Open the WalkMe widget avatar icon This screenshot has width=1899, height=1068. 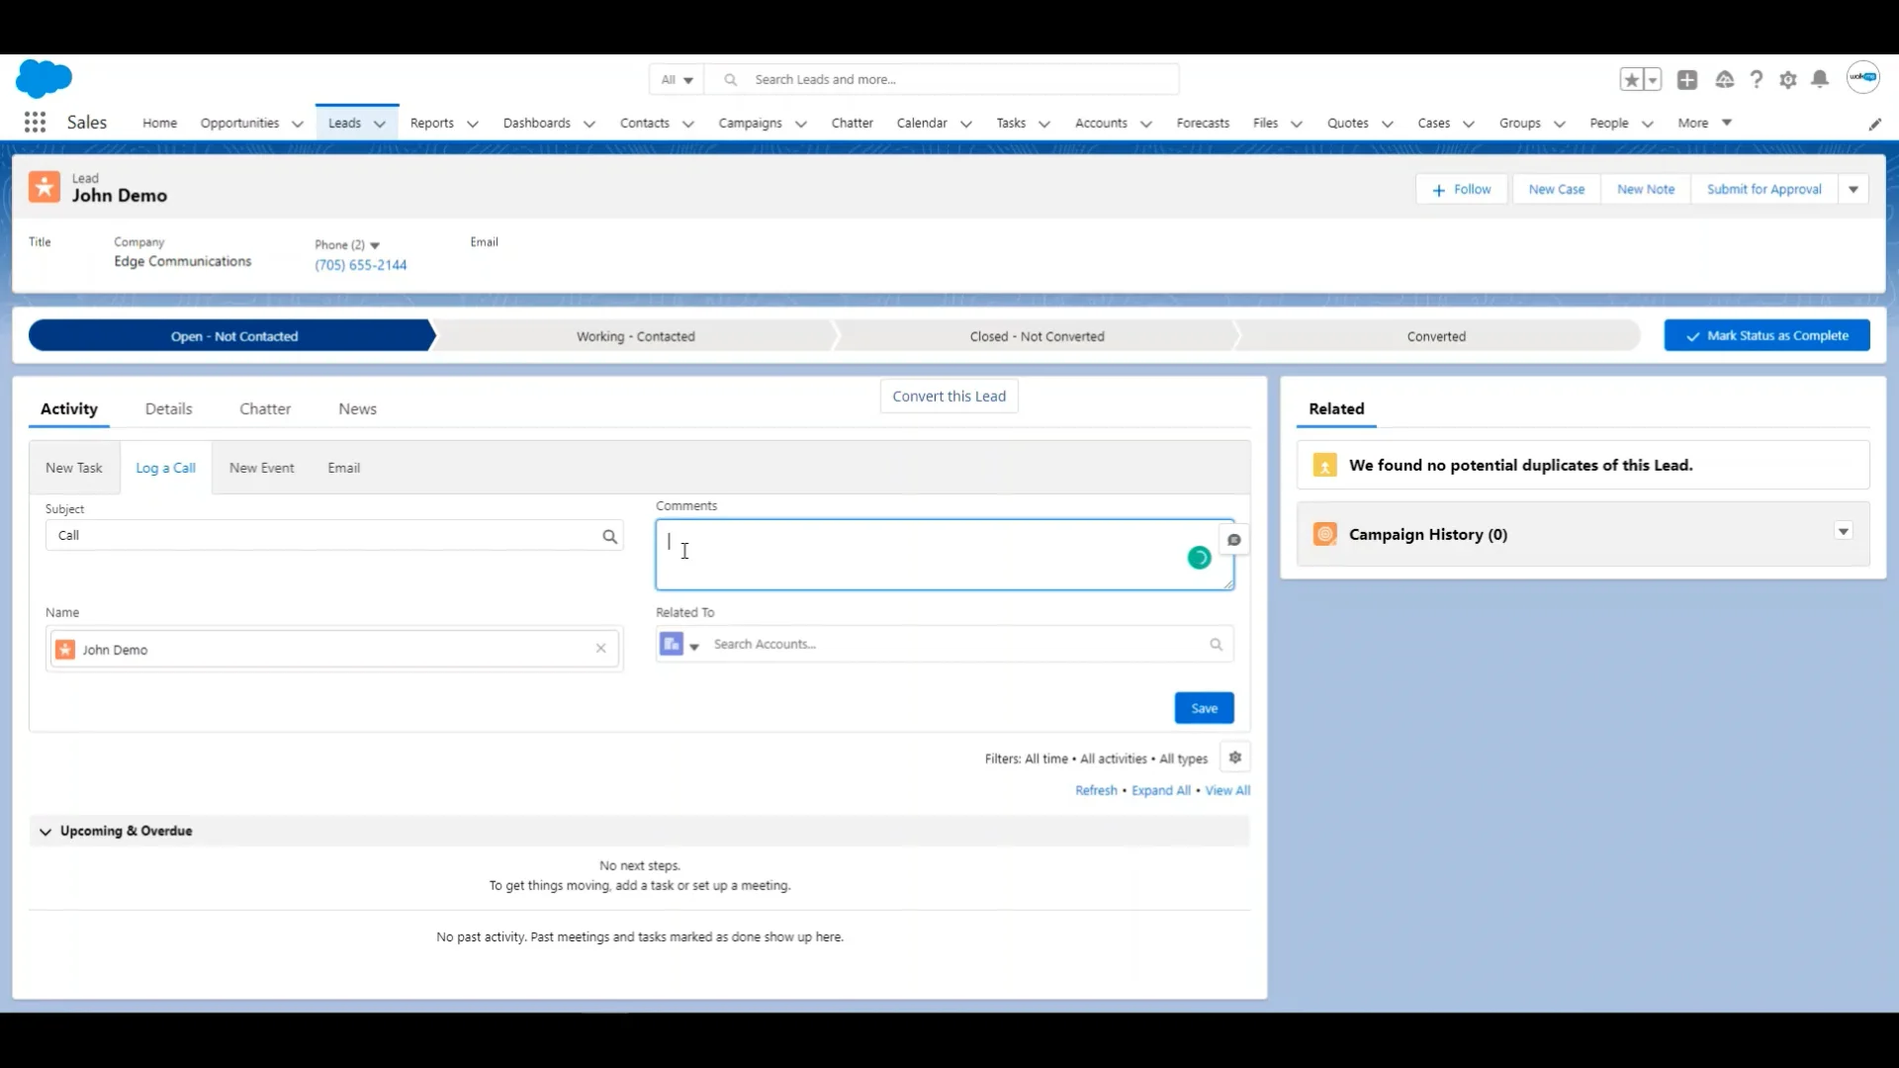[x=1863, y=77]
